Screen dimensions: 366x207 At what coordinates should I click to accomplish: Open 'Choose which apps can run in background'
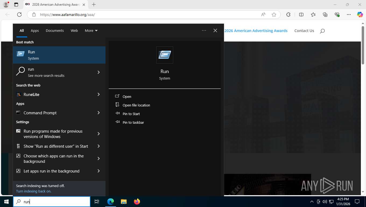pyautogui.click(x=53, y=158)
